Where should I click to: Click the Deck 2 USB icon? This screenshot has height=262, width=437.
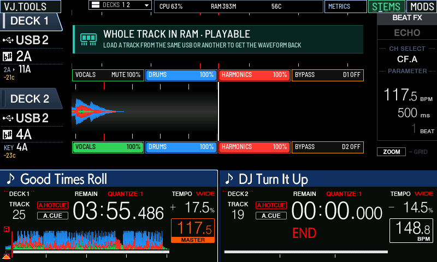coord(8,118)
